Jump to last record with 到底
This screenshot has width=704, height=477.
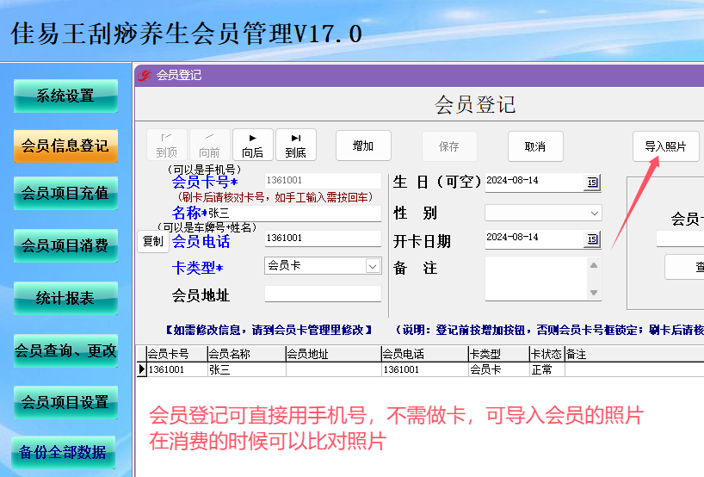(x=296, y=145)
